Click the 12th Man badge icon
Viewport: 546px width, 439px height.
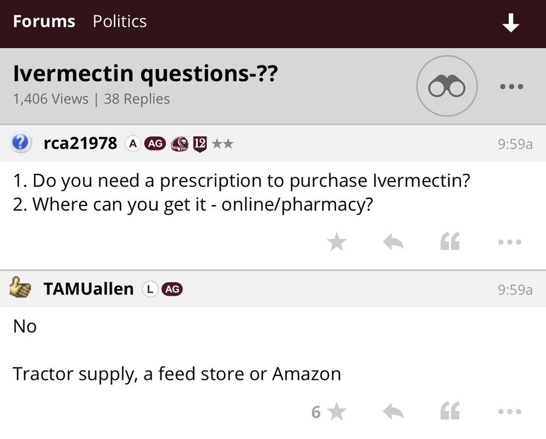pos(200,143)
